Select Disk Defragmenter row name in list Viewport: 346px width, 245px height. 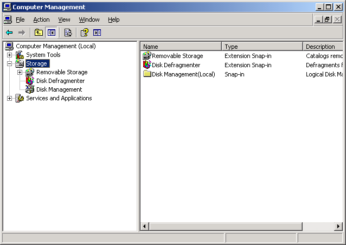click(176, 65)
